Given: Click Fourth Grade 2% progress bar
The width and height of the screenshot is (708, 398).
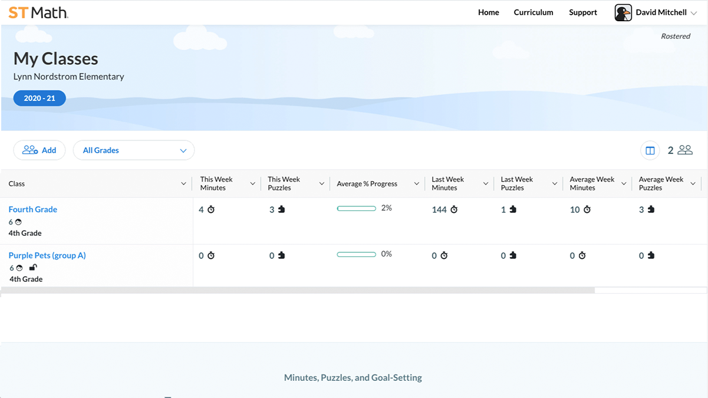Looking at the screenshot, I should (357, 208).
